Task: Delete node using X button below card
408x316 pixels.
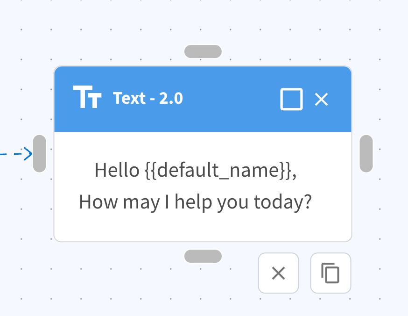Action: 278,273
